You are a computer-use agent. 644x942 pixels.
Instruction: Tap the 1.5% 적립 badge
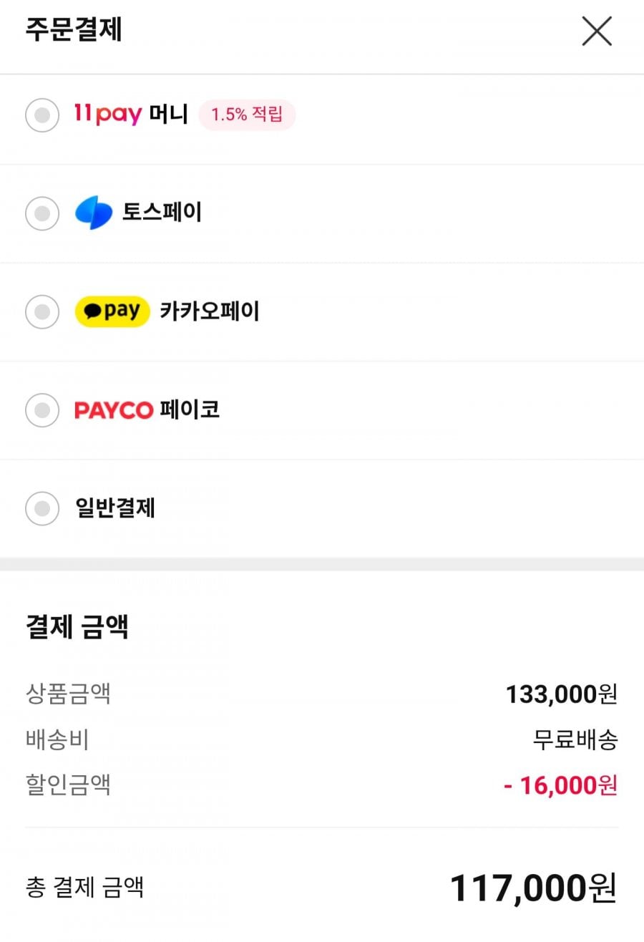click(247, 115)
